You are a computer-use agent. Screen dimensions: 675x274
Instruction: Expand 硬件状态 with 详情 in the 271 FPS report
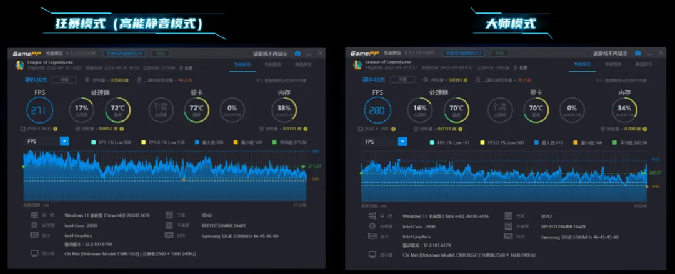[64, 79]
